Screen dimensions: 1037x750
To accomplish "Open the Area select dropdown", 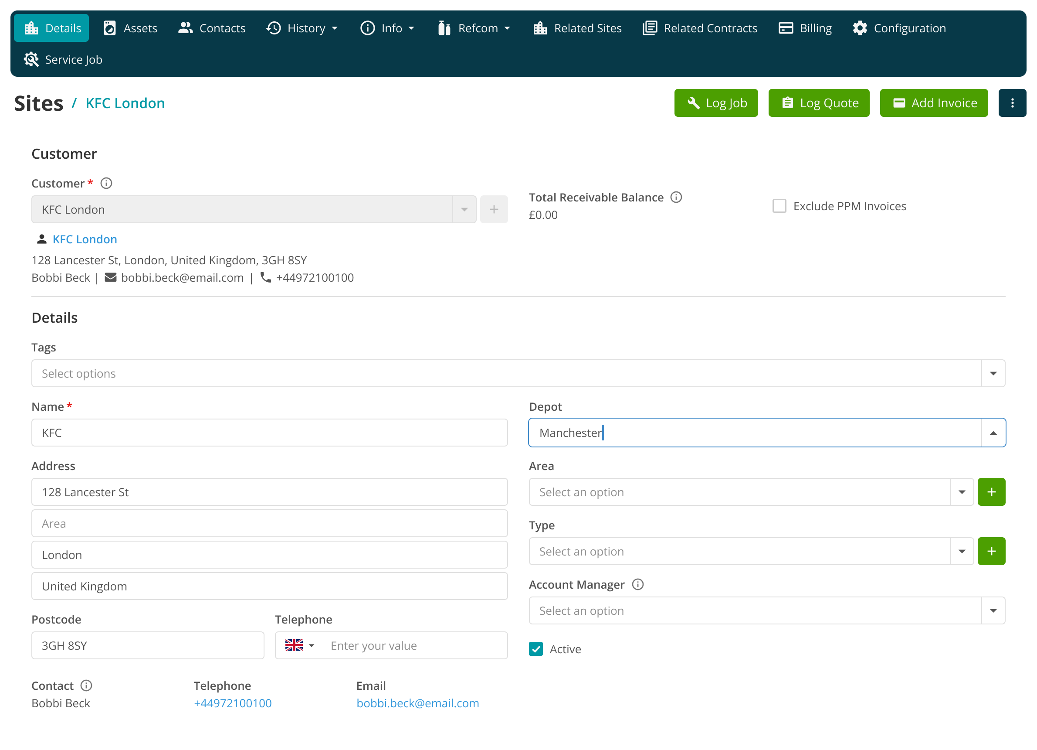I will click(751, 492).
